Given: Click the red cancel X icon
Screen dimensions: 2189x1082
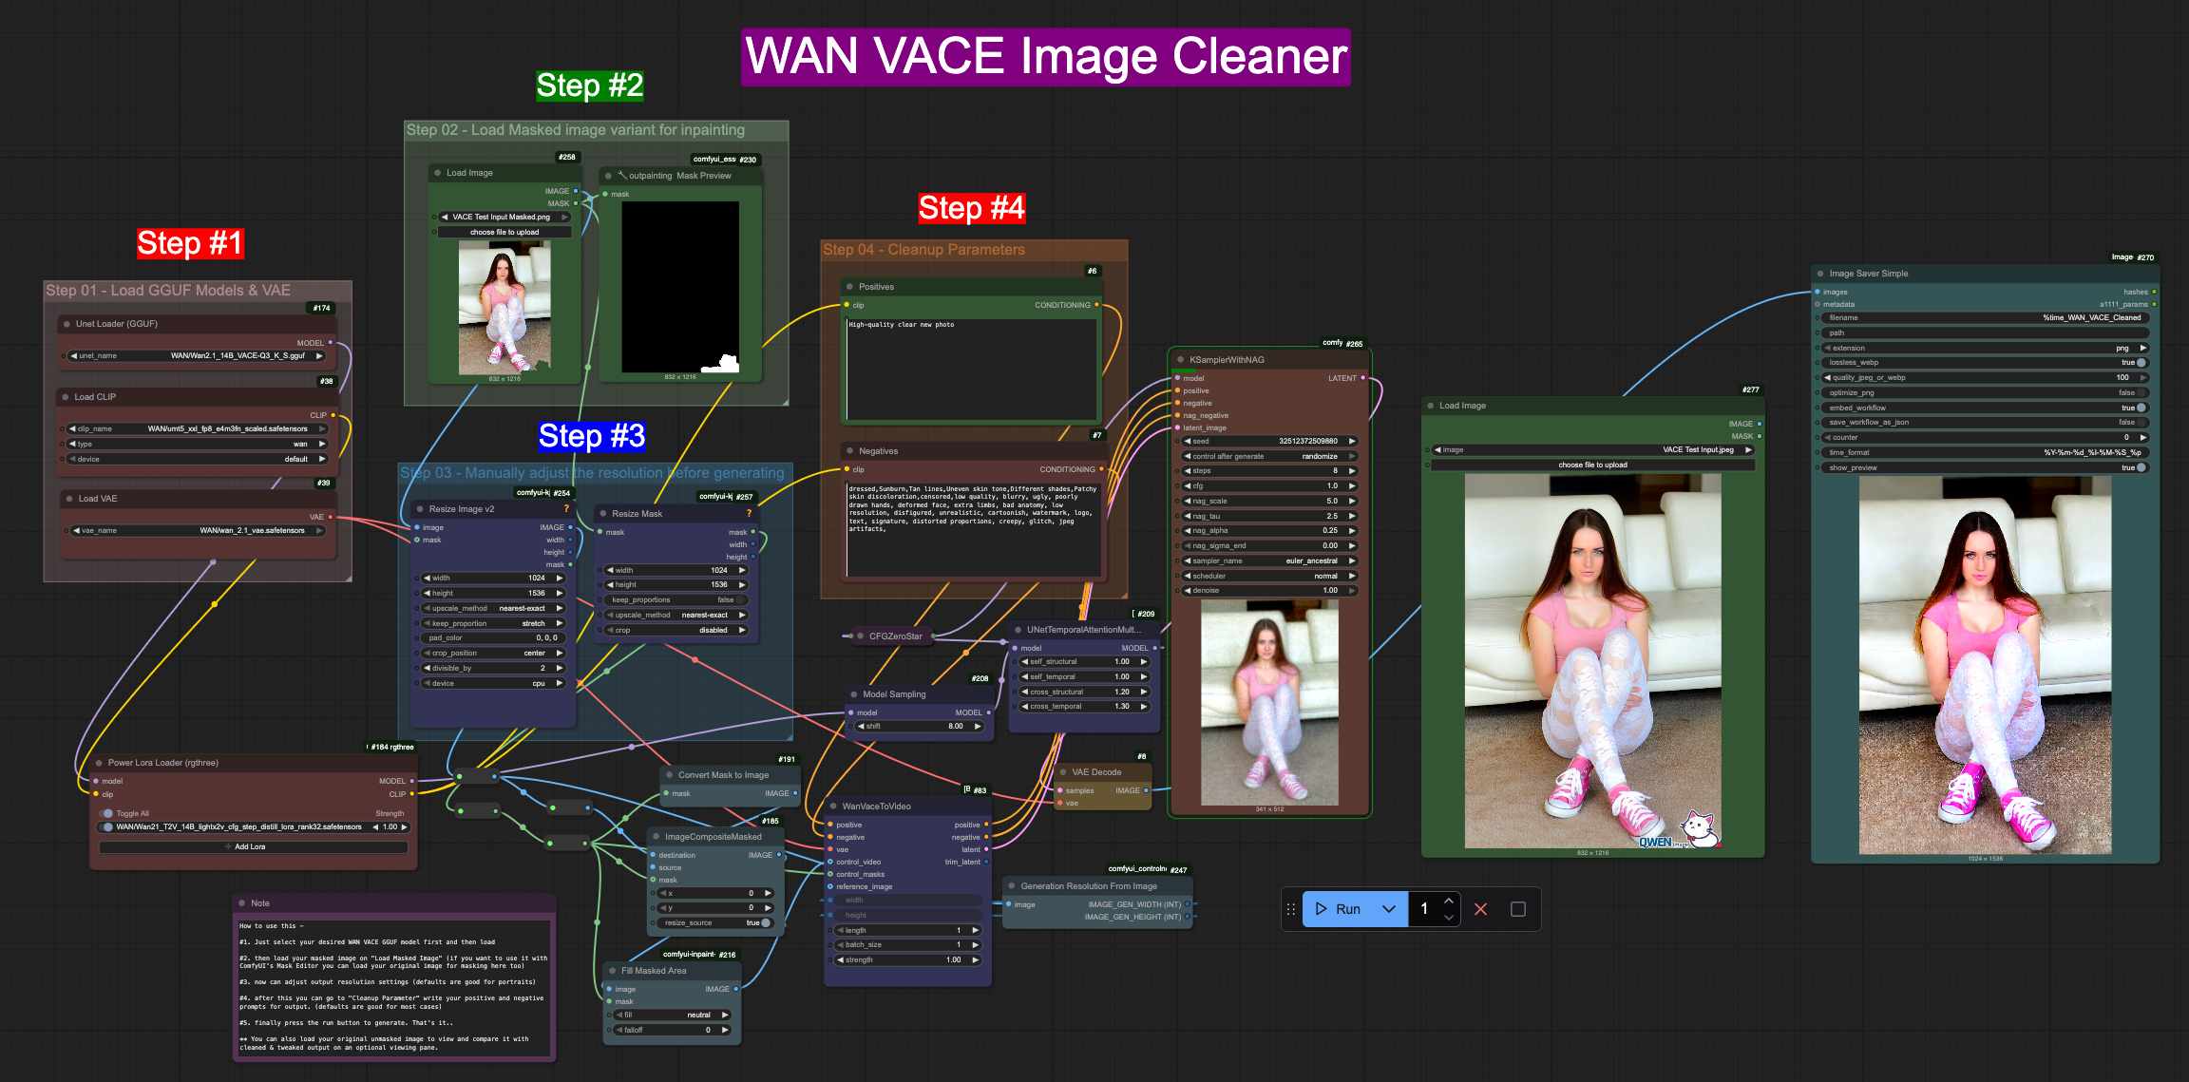Looking at the screenshot, I should pyautogui.click(x=1480, y=909).
